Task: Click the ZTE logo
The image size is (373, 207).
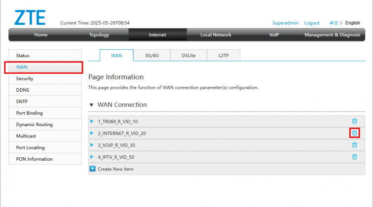Action: [x=30, y=17]
